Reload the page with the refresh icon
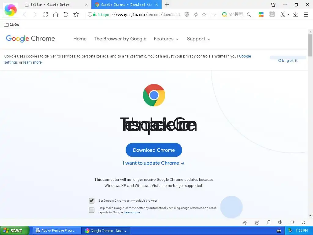Image resolution: width=313 pixels, height=235 pixels. [x=45, y=15]
